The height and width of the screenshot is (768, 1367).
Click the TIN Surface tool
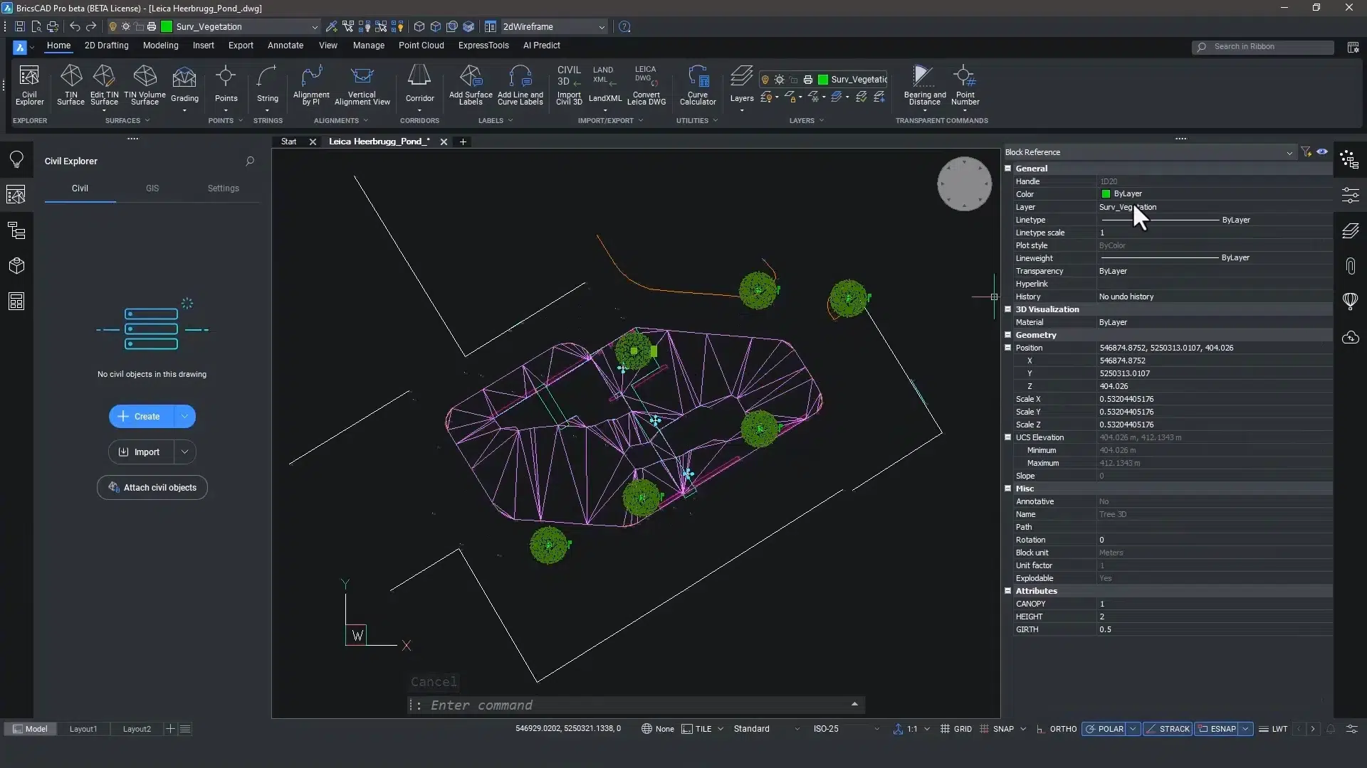click(x=70, y=85)
